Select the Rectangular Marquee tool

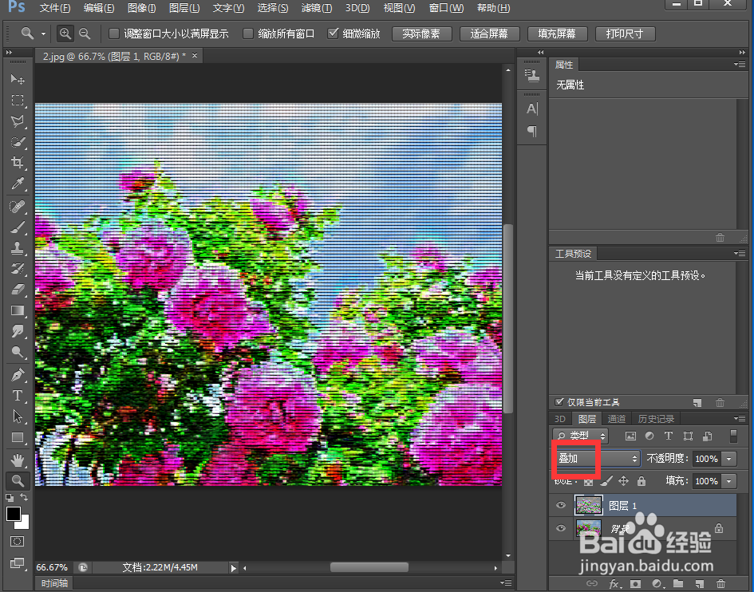point(18,100)
